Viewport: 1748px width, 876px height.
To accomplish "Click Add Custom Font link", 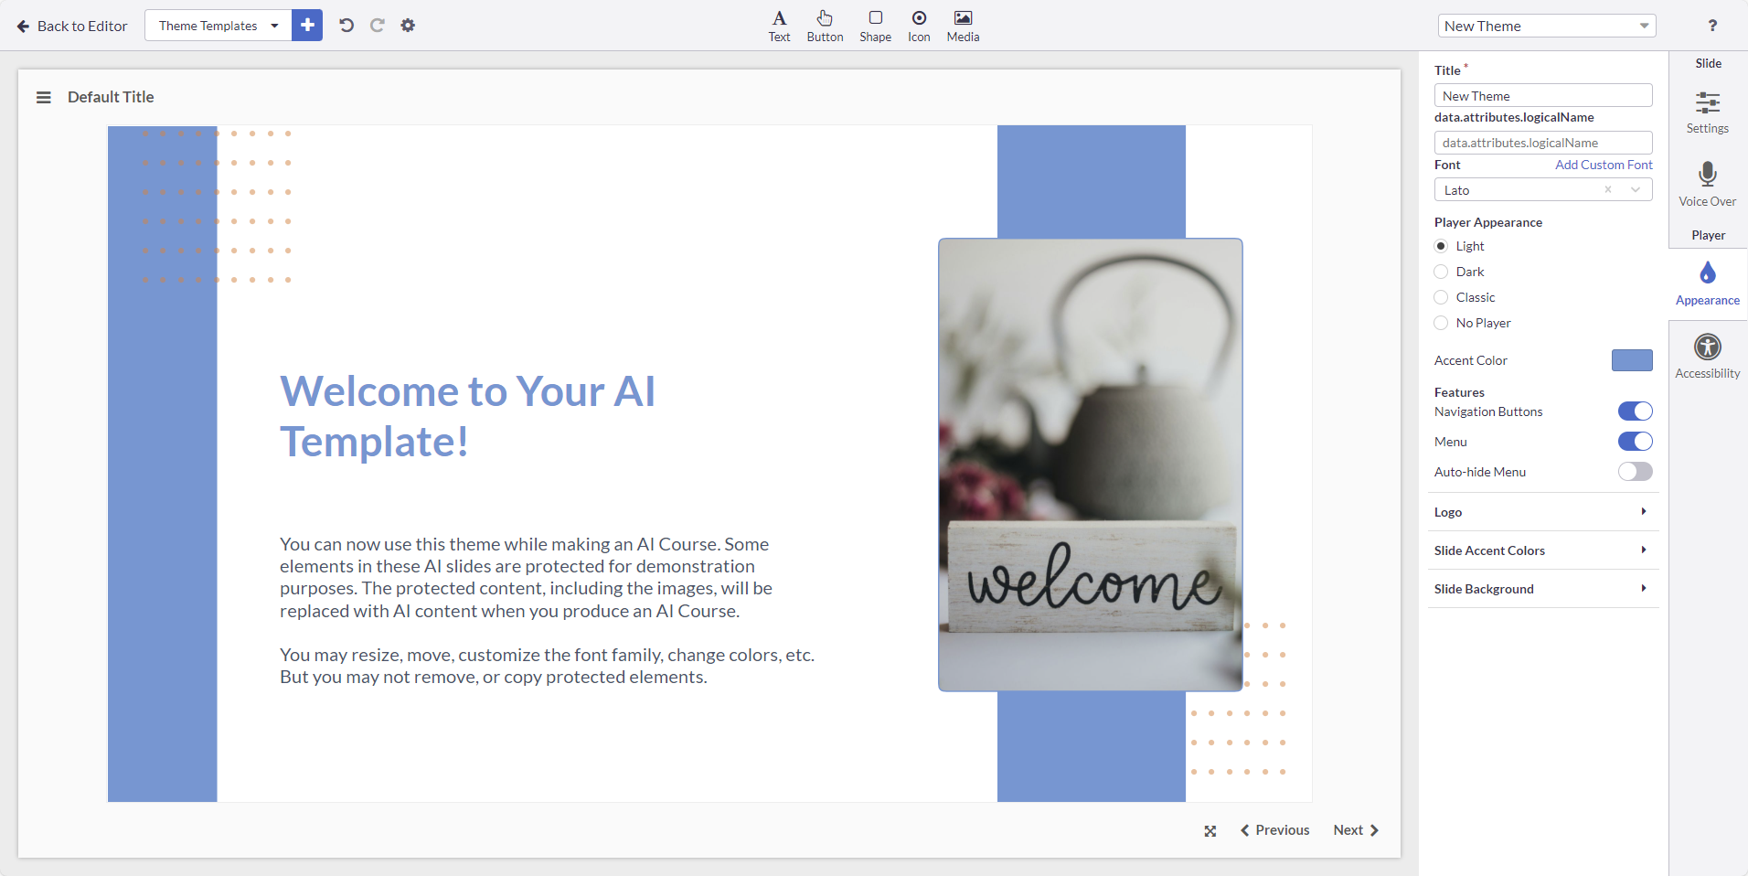I will [x=1603, y=165].
